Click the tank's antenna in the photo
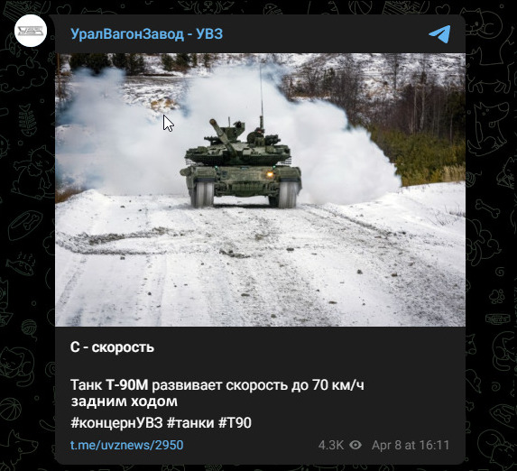 [261, 96]
